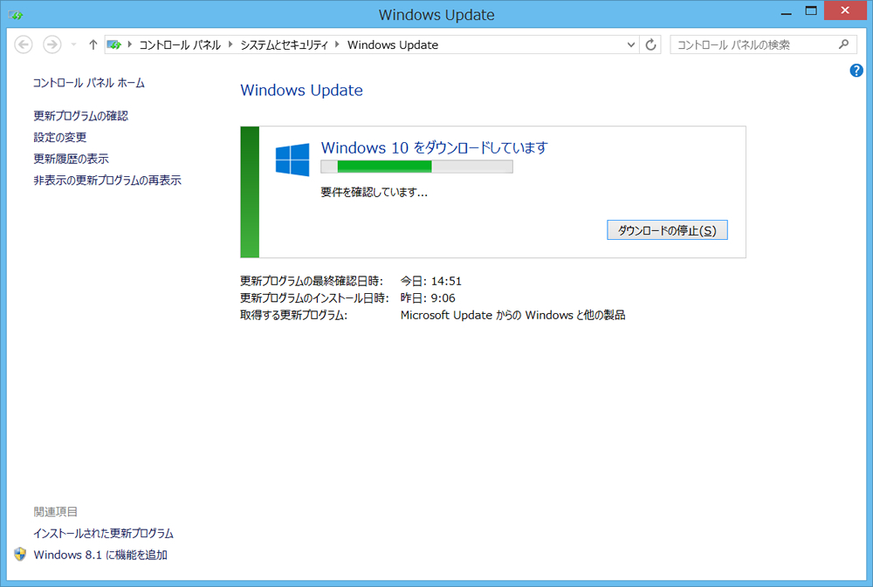Screen dimensions: 873x587
Task: Click Windows Update breadcrumb segment
Action: pyautogui.click(x=393, y=45)
